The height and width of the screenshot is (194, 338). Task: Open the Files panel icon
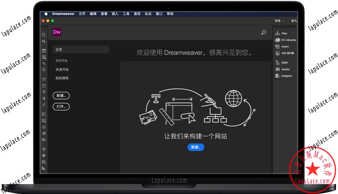point(277,33)
